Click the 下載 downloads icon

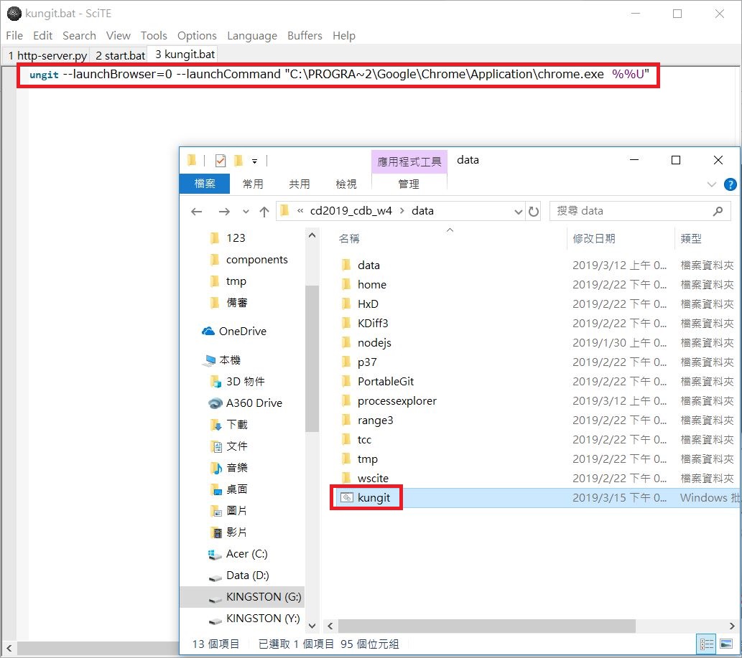tap(215, 425)
